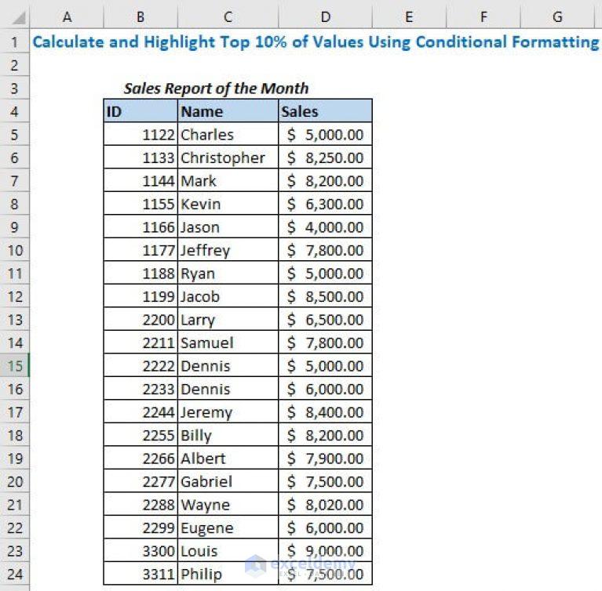Select the 'Louis' name cell
The image size is (602, 591).
pyautogui.click(x=228, y=551)
